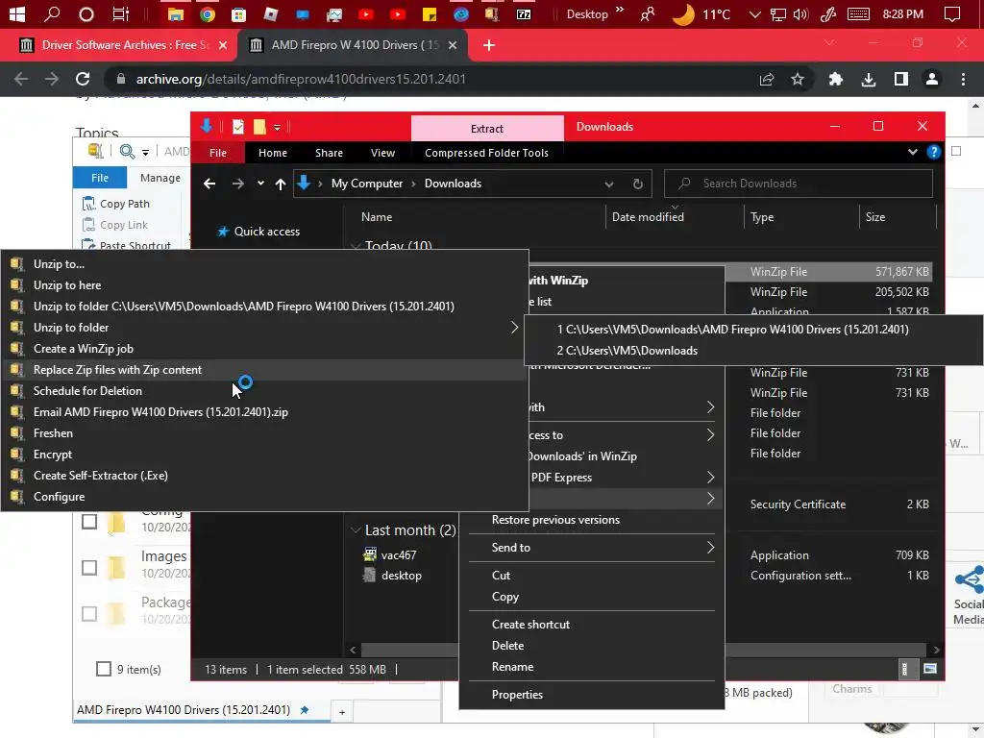Tick the Images folder checkbox
This screenshot has height=738, width=984.
coord(89,567)
